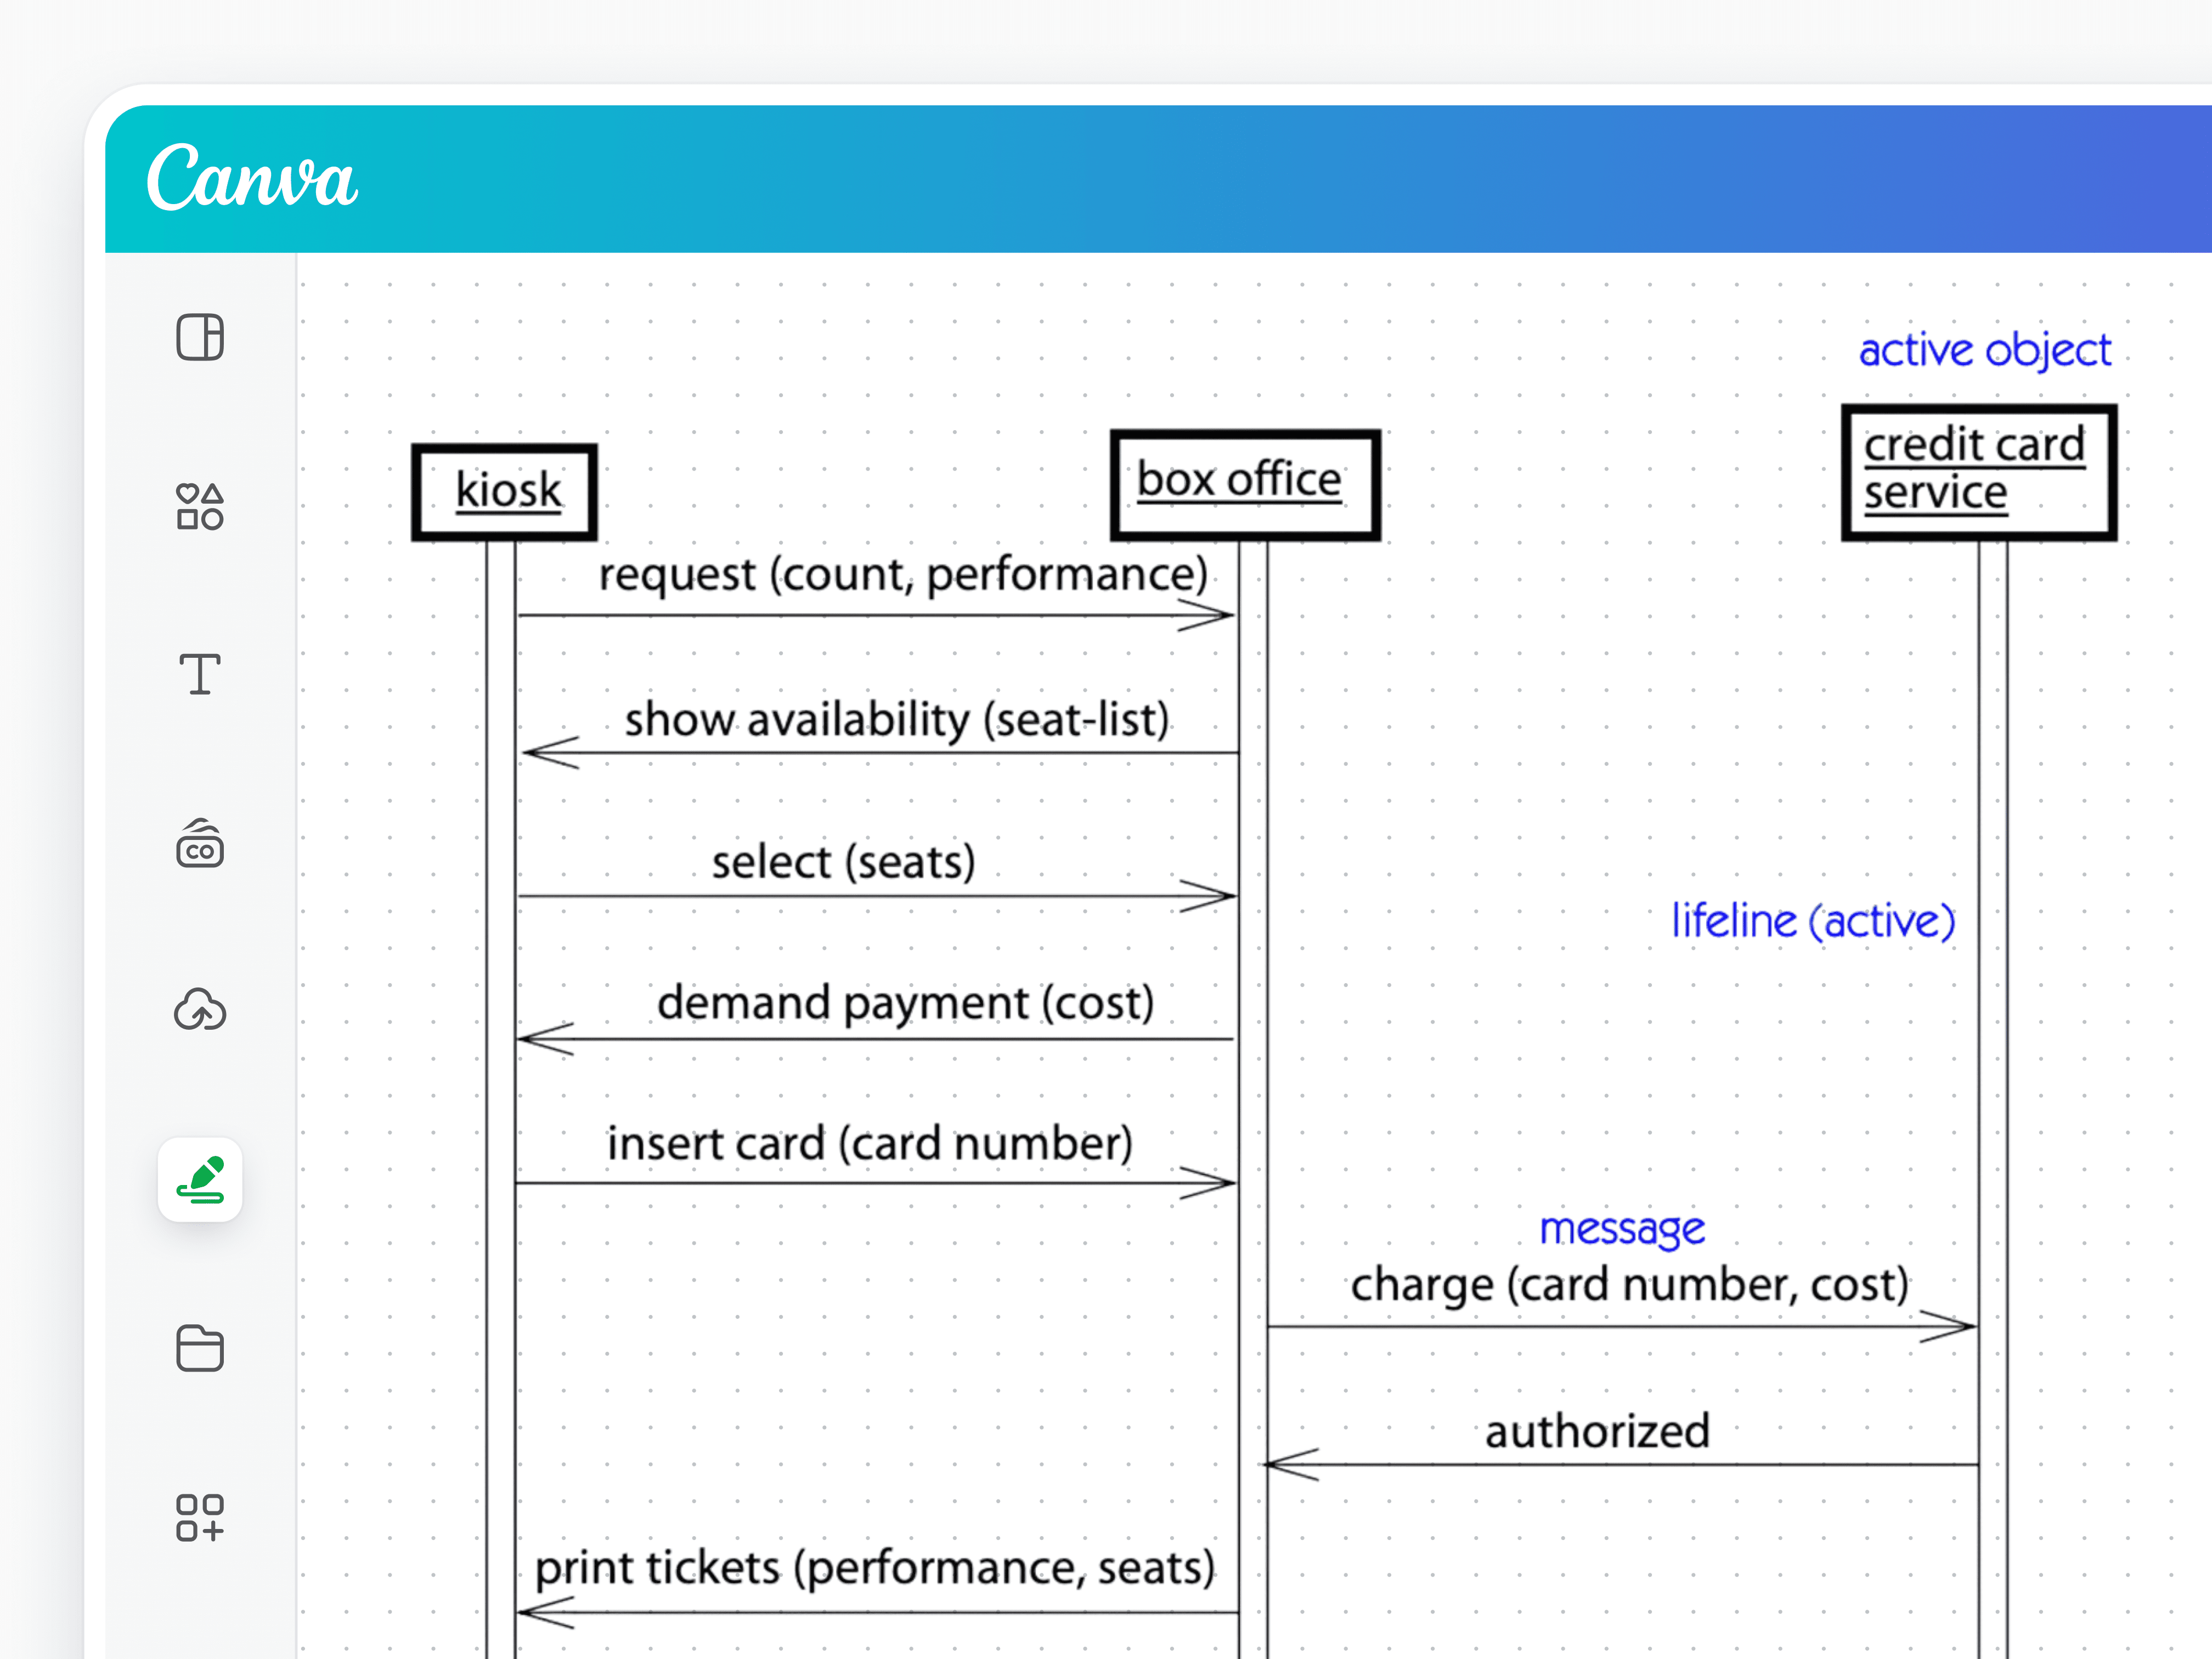2212x1659 pixels.
Task: Click the Canva logo
Action: [251, 180]
